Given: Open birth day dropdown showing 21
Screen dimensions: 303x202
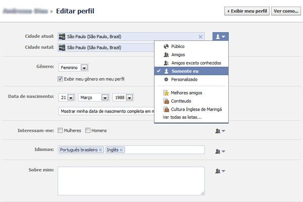Looking at the screenshot, I should (x=67, y=97).
